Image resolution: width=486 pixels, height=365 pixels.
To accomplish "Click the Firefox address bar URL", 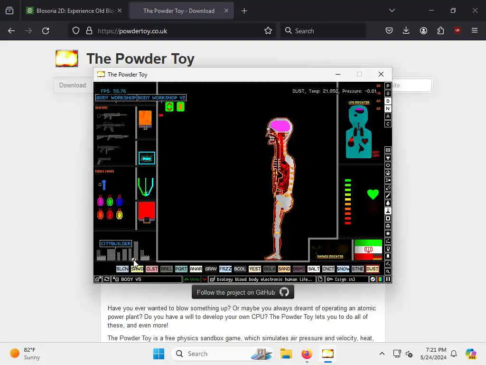I will (x=132, y=31).
